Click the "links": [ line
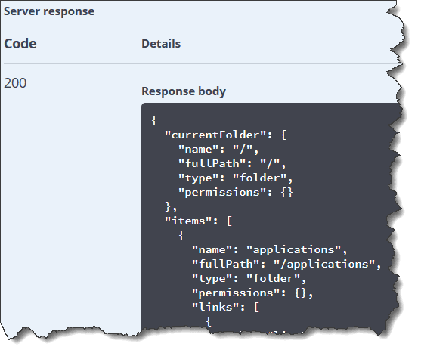Image resolution: width=421 pixels, height=356 pixels. point(225,307)
